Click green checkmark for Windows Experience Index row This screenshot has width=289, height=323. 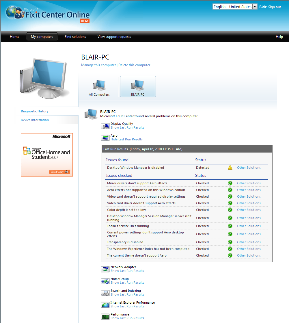click(230, 249)
